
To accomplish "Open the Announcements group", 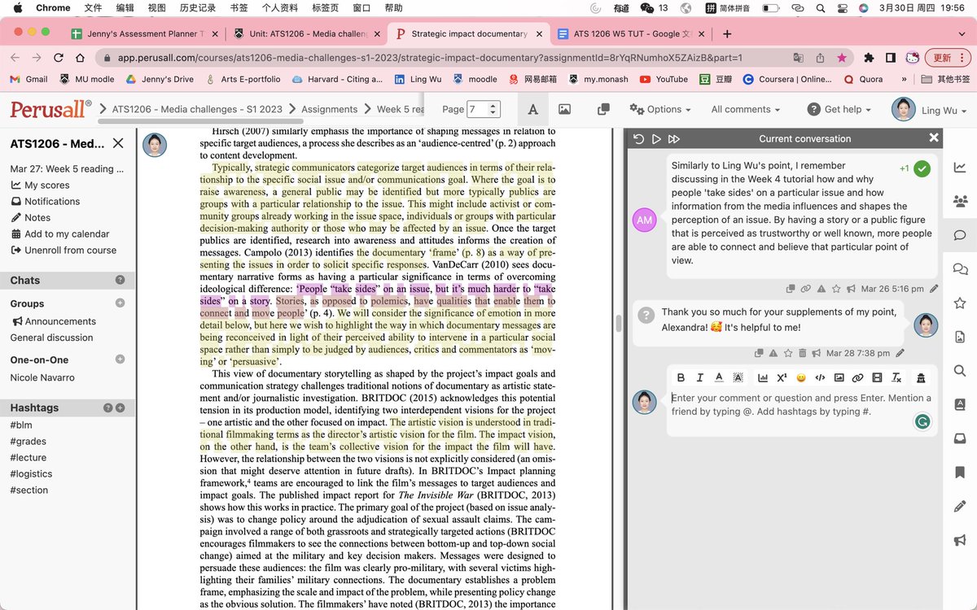I will pos(54,321).
